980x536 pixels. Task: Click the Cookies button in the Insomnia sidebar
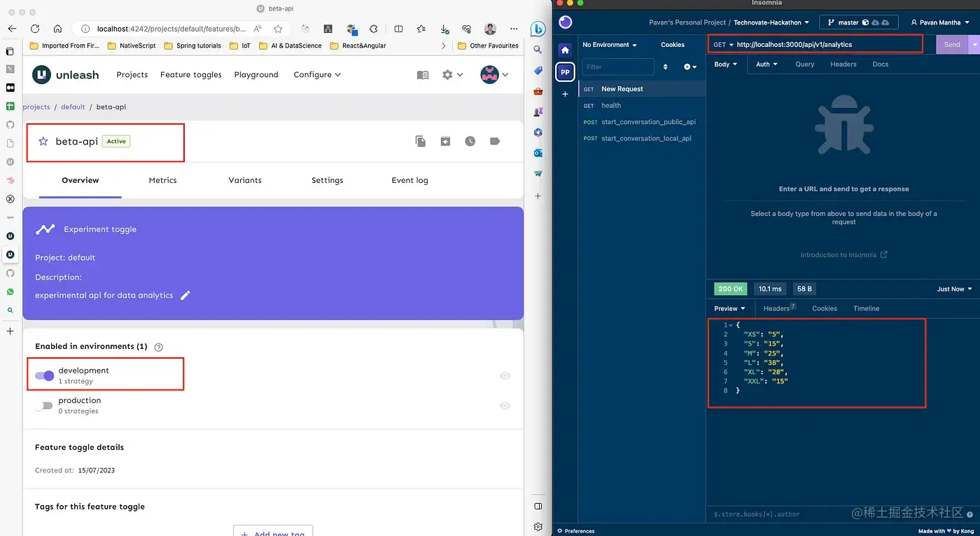point(673,45)
